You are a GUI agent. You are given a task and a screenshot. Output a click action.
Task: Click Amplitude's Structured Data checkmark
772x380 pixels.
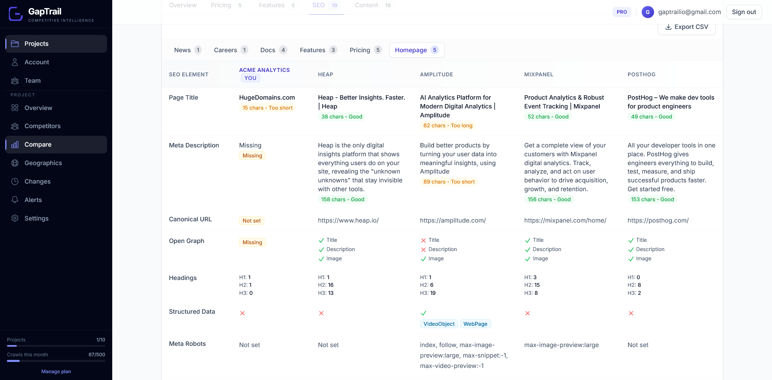423,313
